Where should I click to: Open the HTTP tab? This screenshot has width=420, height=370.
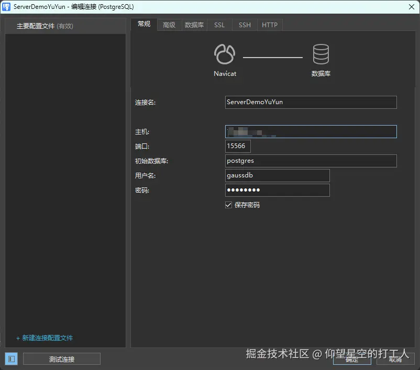[270, 25]
